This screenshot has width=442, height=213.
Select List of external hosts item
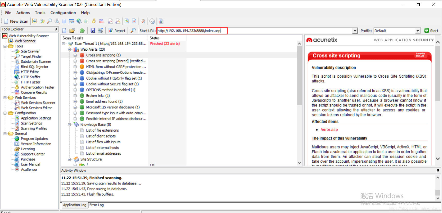[x=102, y=148]
